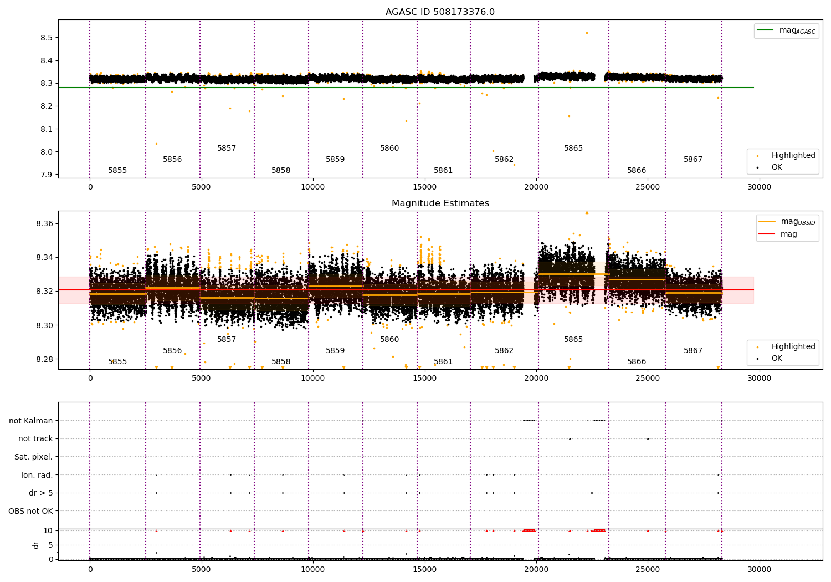Click OBSID label 5855 in the Magnitude Estimates plot

pos(117,362)
